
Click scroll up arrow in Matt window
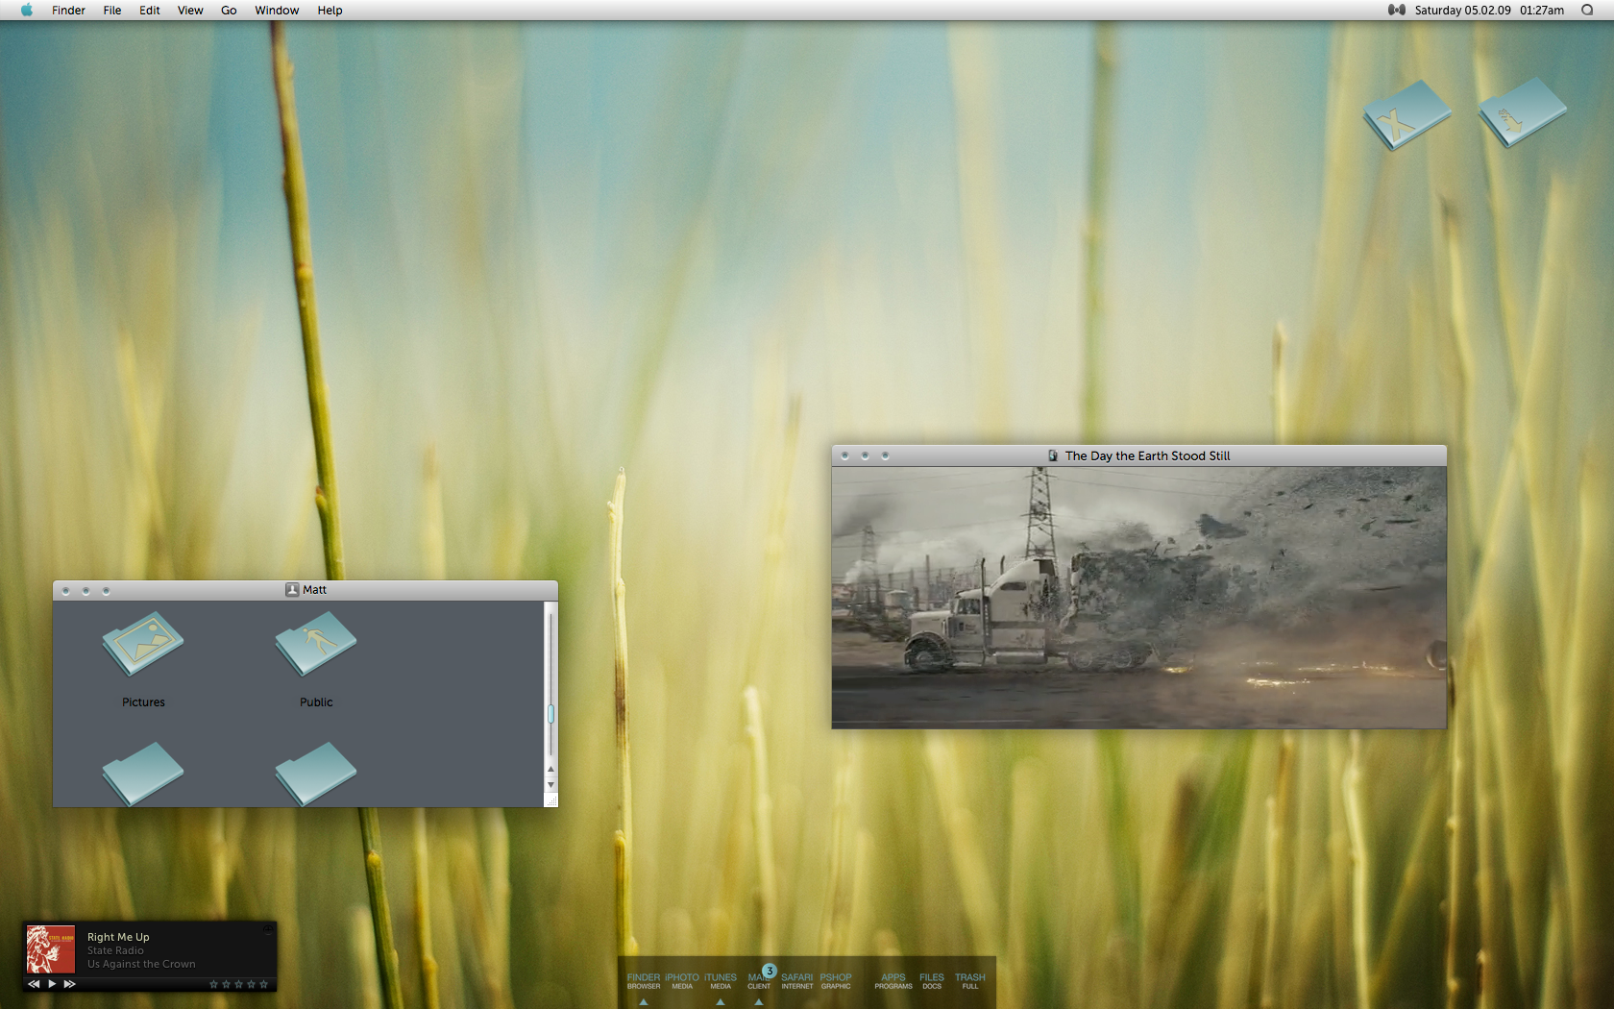[550, 769]
